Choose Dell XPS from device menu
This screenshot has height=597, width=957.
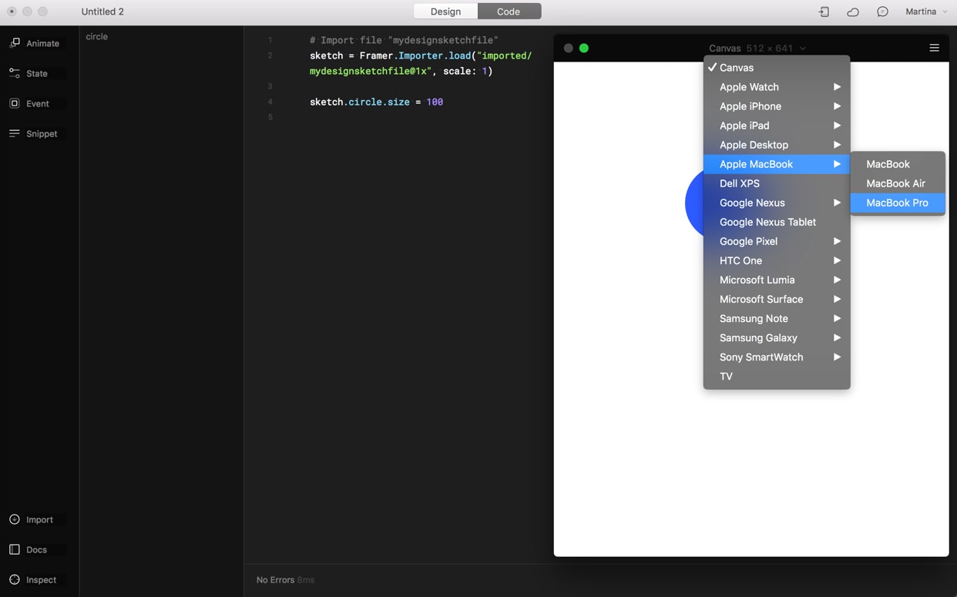point(777,183)
